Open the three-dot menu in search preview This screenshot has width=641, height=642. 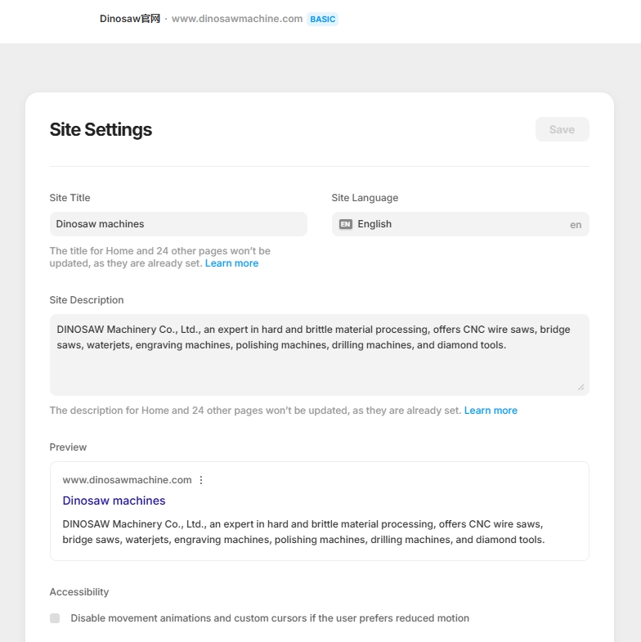point(201,480)
